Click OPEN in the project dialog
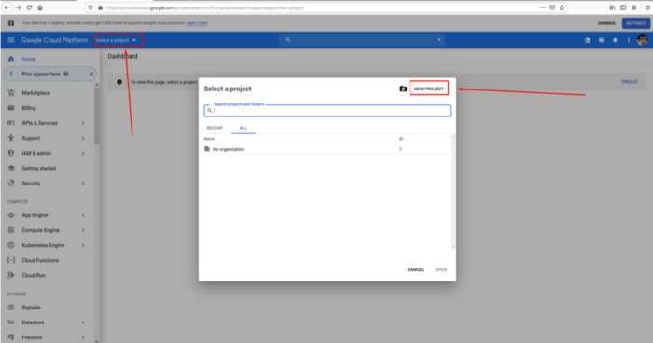653x343 pixels. coord(440,269)
